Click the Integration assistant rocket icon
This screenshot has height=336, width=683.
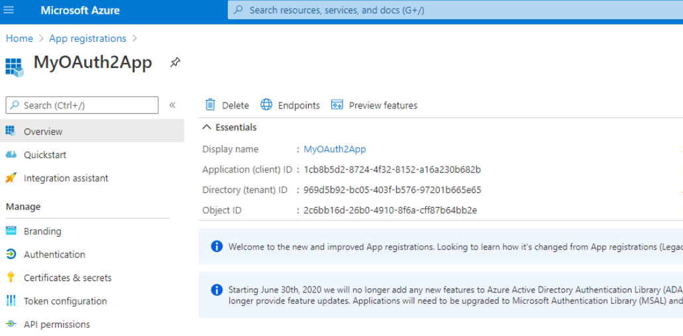point(11,178)
